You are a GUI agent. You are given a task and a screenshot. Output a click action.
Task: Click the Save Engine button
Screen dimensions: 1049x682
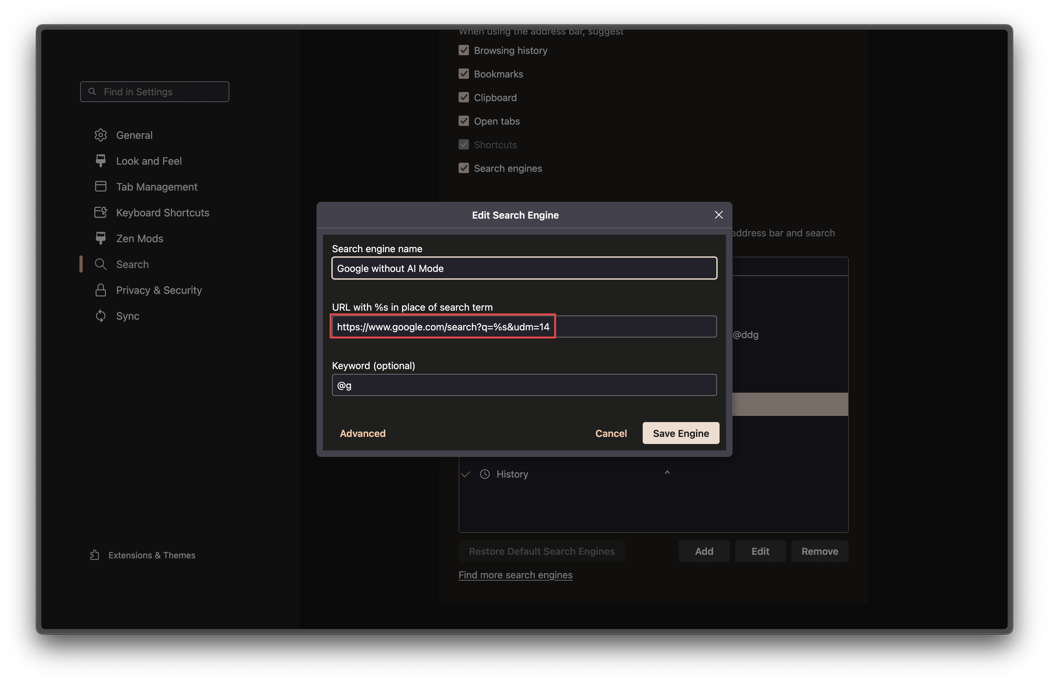(x=680, y=434)
